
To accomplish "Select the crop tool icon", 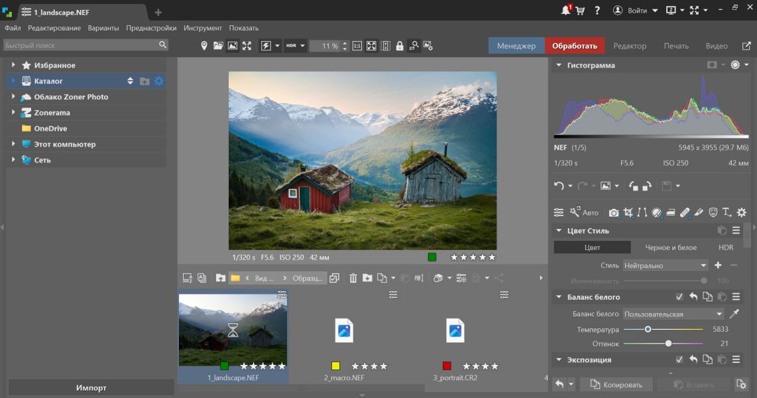I will pyautogui.click(x=628, y=212).
